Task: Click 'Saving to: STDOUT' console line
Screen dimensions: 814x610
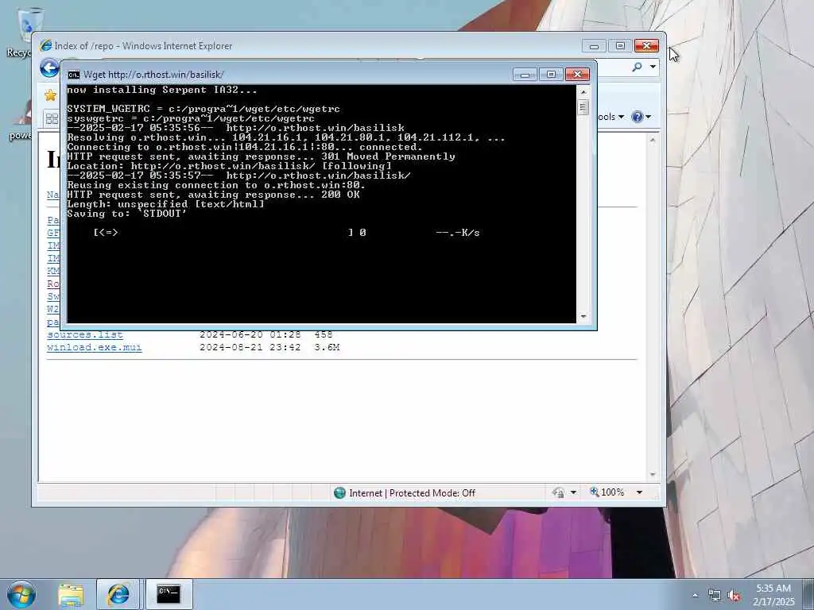Action: (x=126, y=214)
